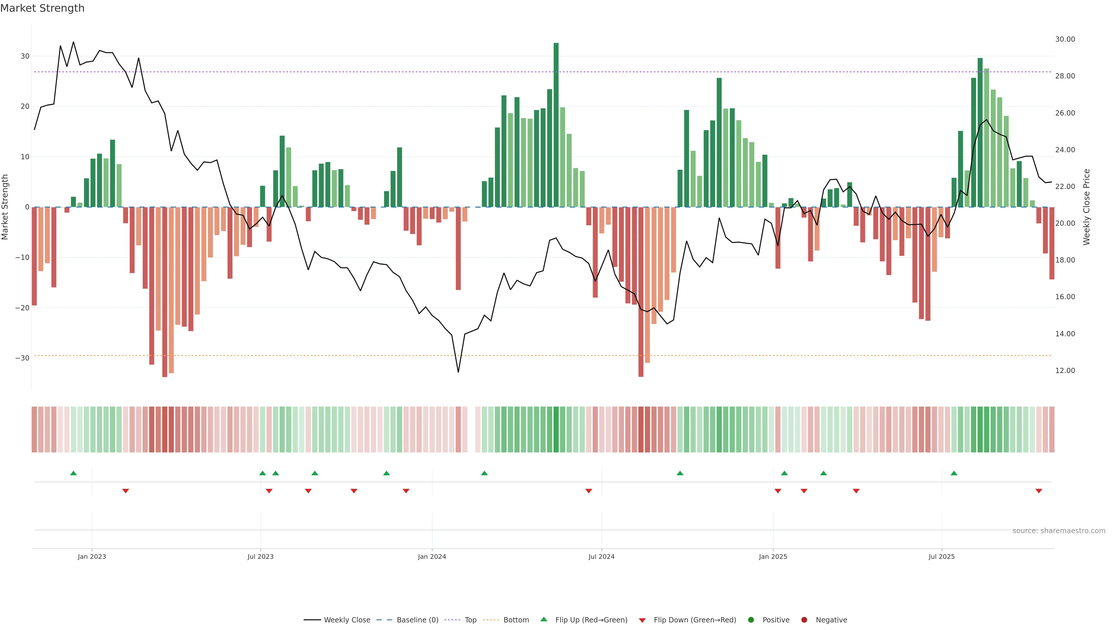Click the Jan 2024 x-axis label
This screenshot has height=630, width=1120.
tap(432, 556)
